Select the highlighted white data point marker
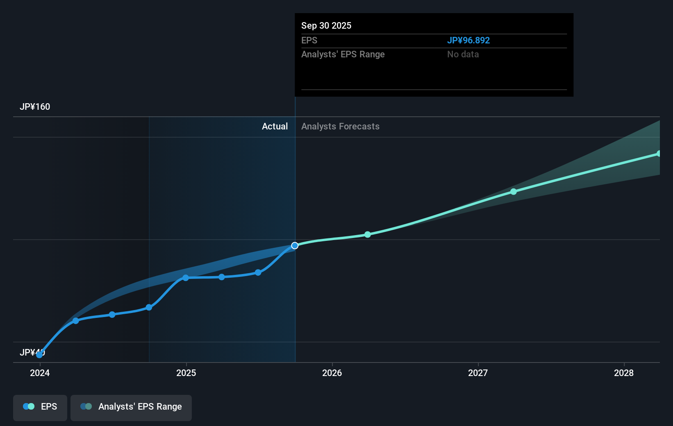 tap(295, 245)
